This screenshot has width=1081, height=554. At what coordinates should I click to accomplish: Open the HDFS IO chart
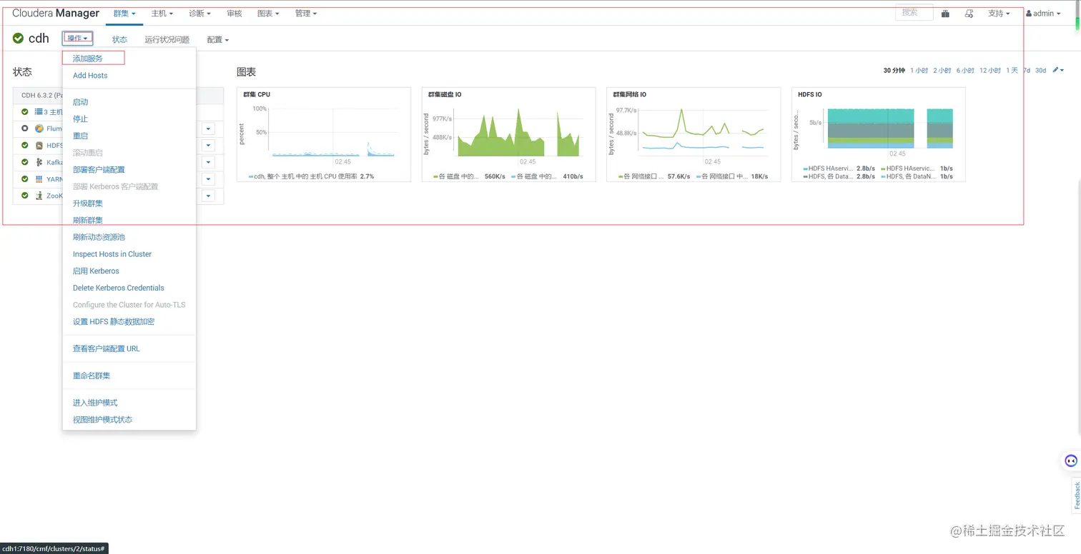(x=879, y=134)
